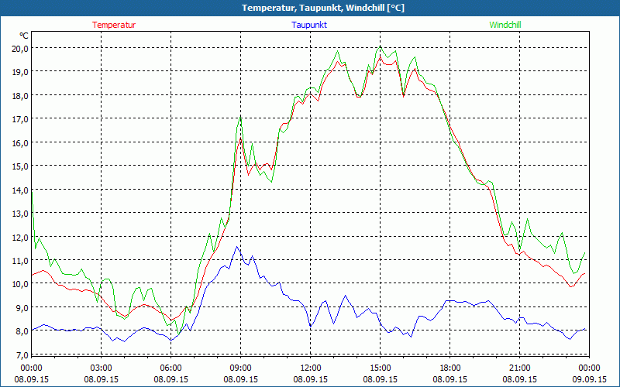Click the '20,0' y-axis value

pyautogui.click(x=20, y=48)
